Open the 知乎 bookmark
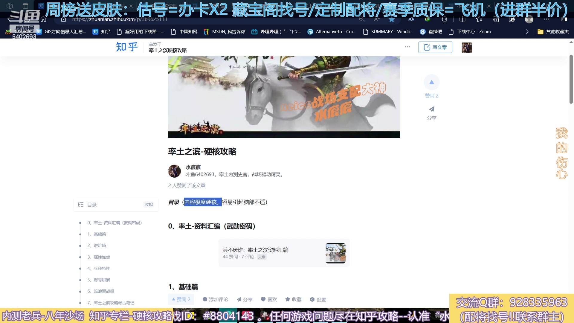 tap(102, 32)
